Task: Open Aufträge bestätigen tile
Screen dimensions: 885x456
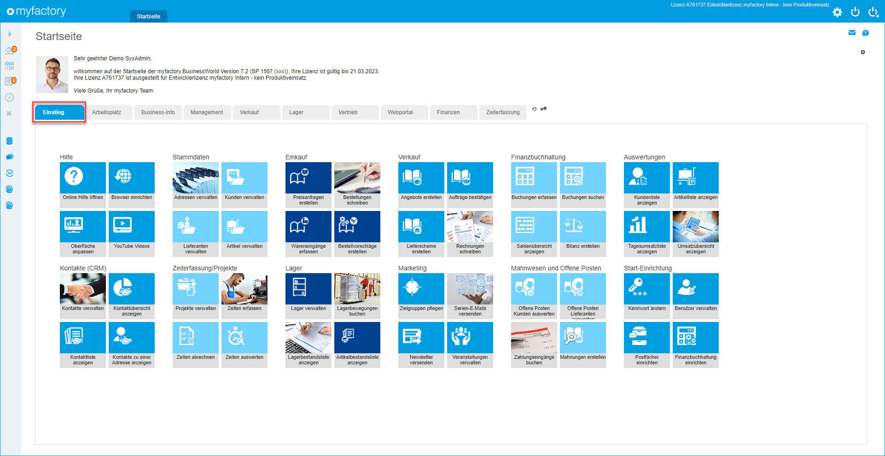Action: (470, 185)
